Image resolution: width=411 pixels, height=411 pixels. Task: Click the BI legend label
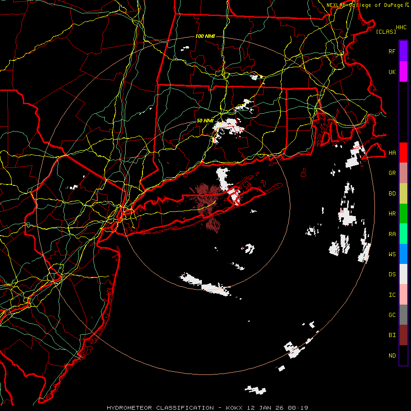(x=392, y=335)
